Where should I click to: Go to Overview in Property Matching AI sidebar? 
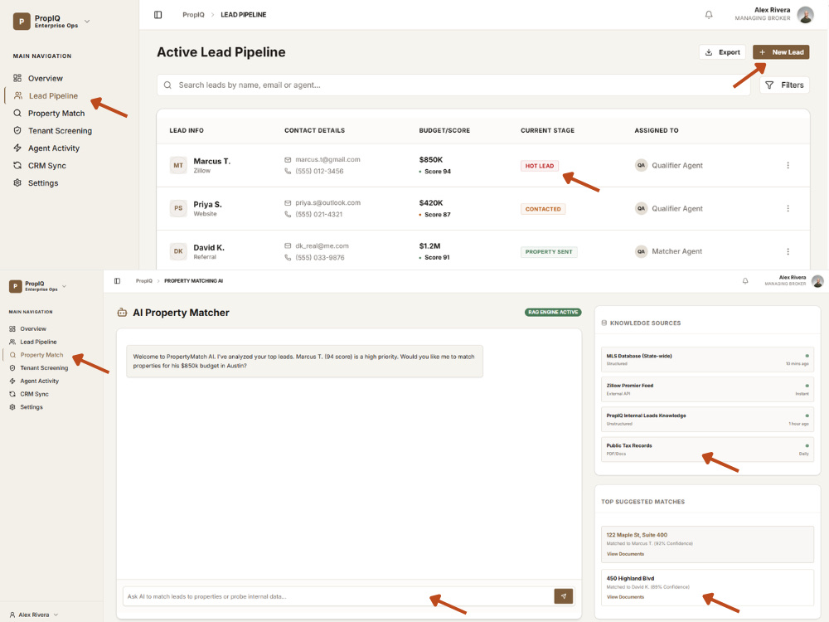tap(33, 329)
